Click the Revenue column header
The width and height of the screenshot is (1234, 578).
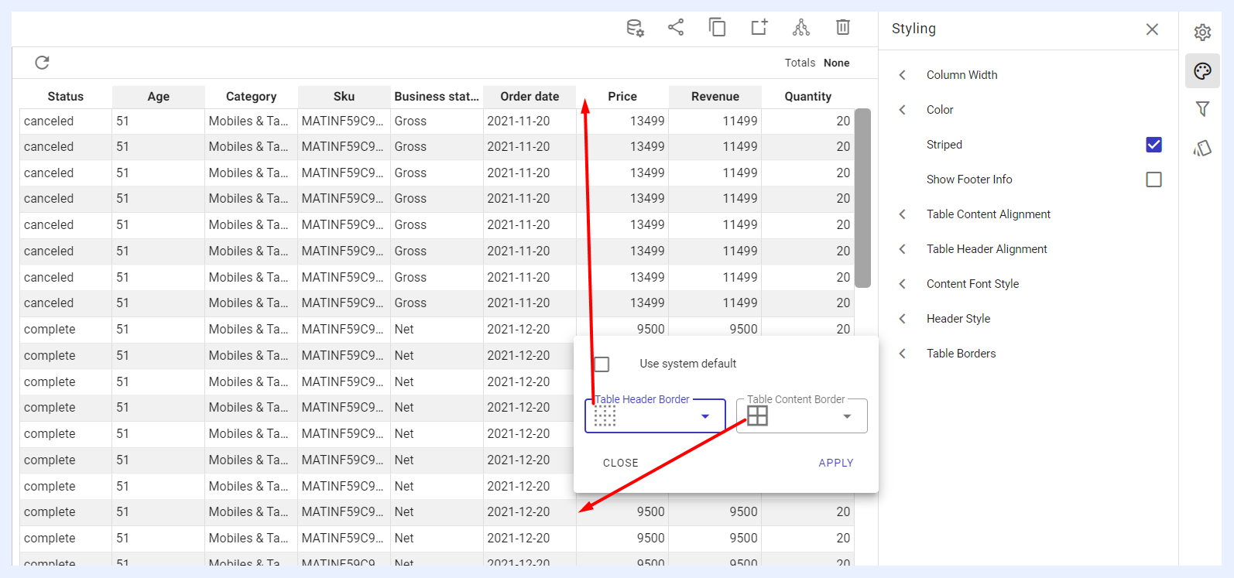[x=715, y=97]
